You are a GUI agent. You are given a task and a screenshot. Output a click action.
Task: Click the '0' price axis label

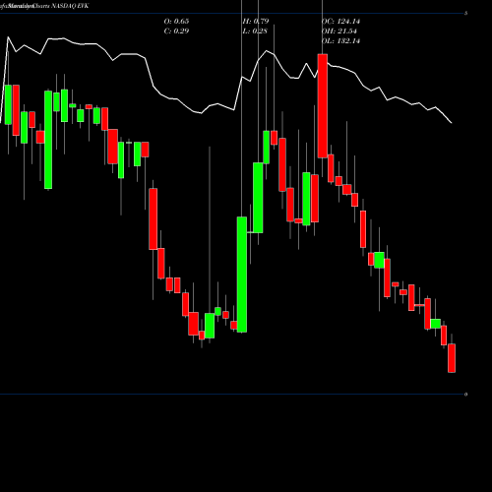pos(465,395)
